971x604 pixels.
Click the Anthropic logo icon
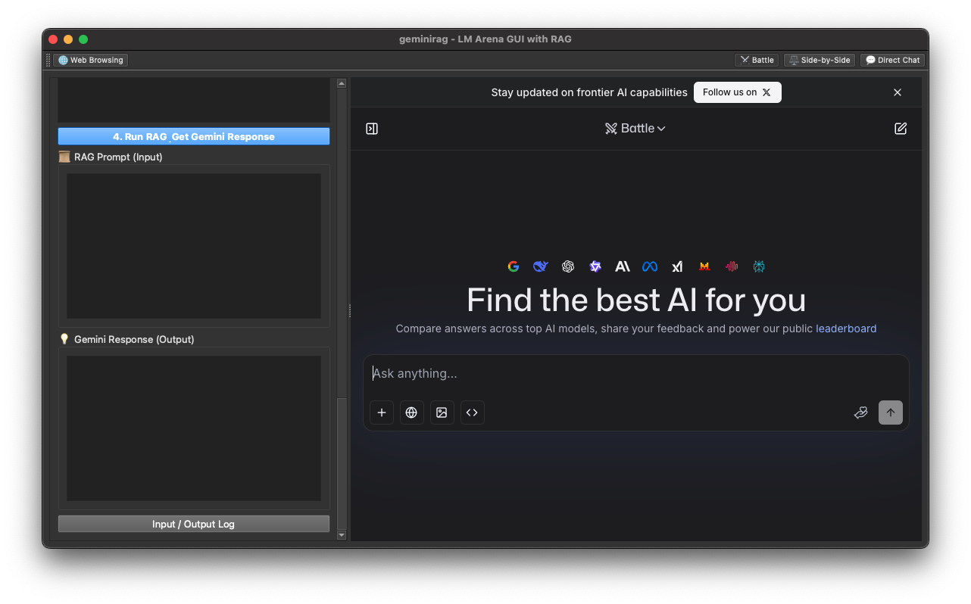[623, 266]
